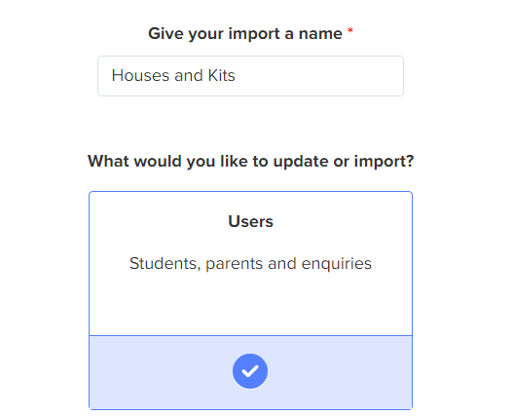Click empty space inside name field
Screen dimensions: 513x416
pos(319,76)
